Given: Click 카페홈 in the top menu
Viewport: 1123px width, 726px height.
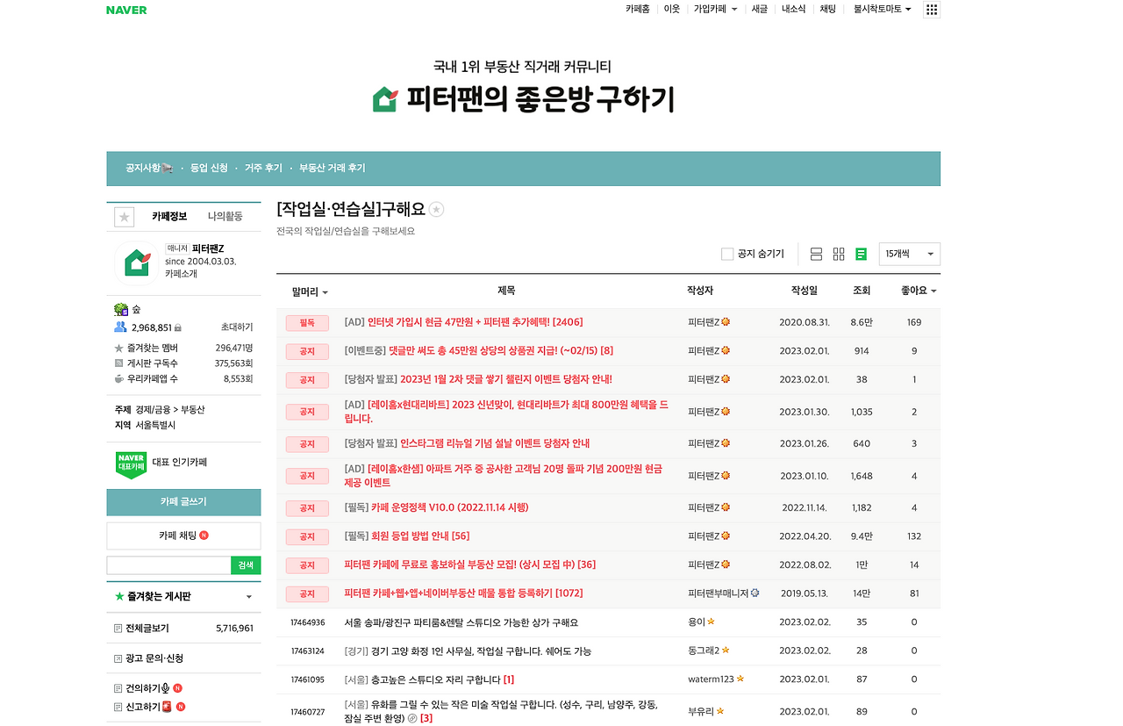Looking at the screenshot, I should click(x=636, y=10).
